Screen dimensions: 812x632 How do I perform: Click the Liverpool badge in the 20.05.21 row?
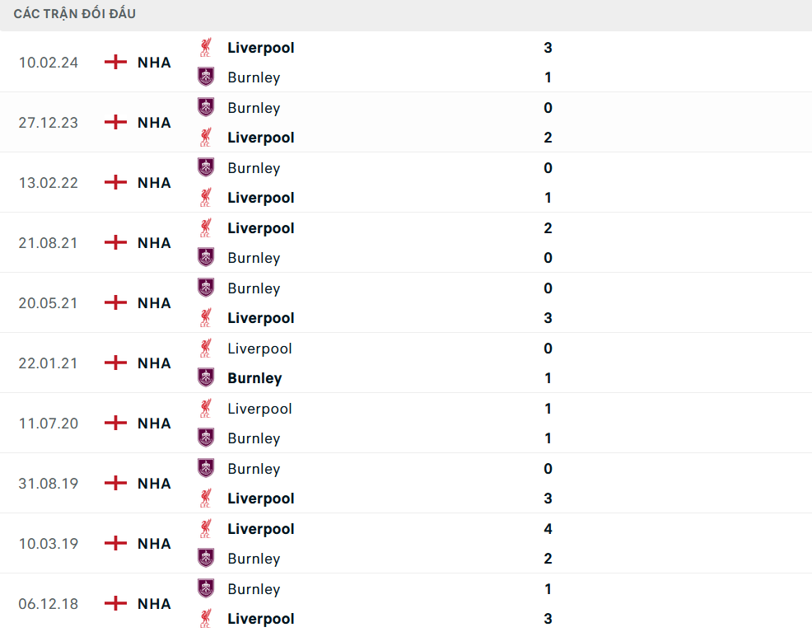coord(205,317)
